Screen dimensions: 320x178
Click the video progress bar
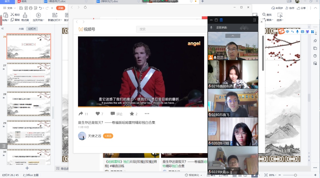(141, 107)
